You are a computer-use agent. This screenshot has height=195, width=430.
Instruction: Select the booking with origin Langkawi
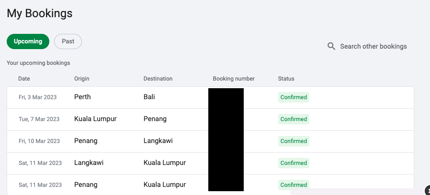click(x=89, y=163)
